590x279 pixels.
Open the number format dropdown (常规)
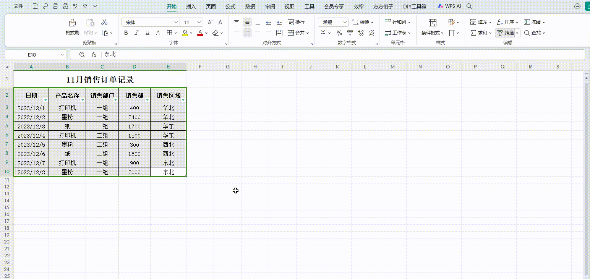(345, 22)
